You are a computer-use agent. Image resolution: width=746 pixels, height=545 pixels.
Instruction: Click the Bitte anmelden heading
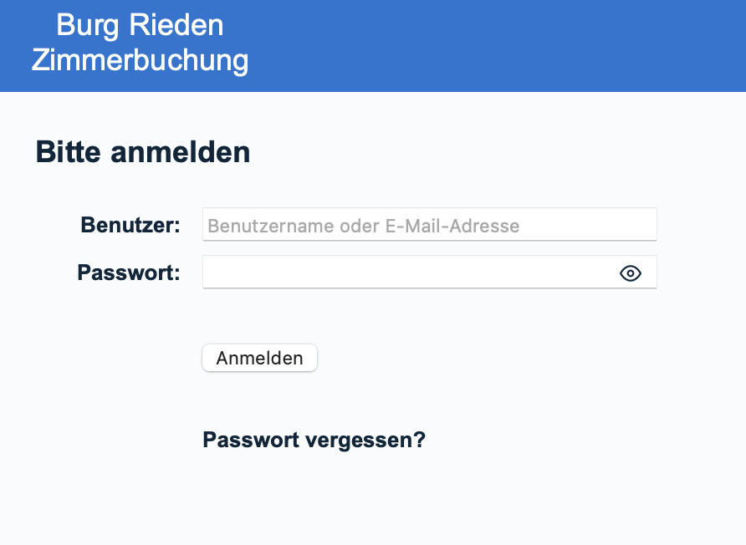tap(143, 152)
